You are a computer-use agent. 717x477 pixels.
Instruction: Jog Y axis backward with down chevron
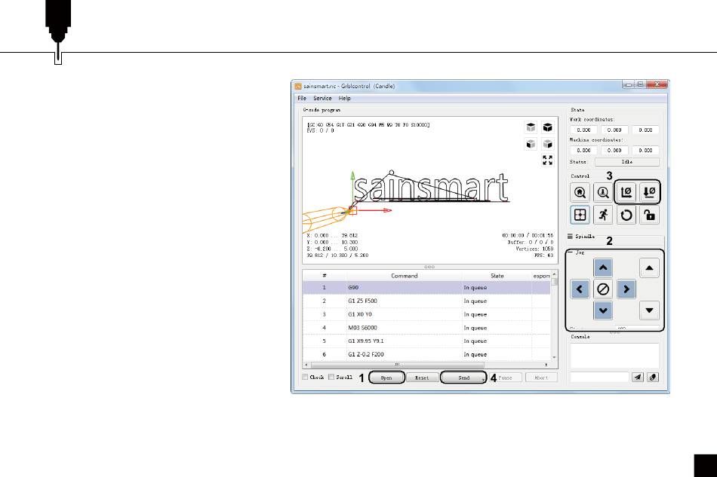[603, 310]
